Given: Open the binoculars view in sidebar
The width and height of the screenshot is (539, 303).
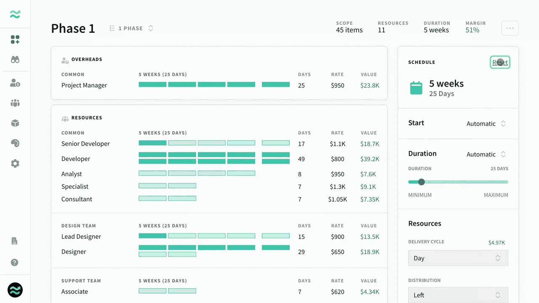Looking at the screenshot, I should pos(15,60).
